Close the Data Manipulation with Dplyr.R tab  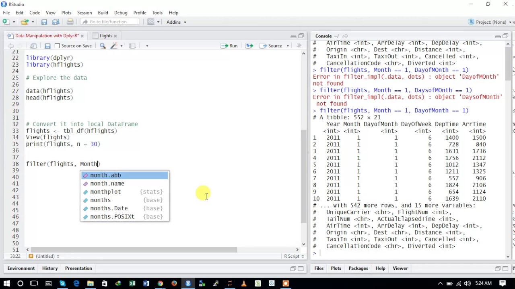(x=82, y=36)
